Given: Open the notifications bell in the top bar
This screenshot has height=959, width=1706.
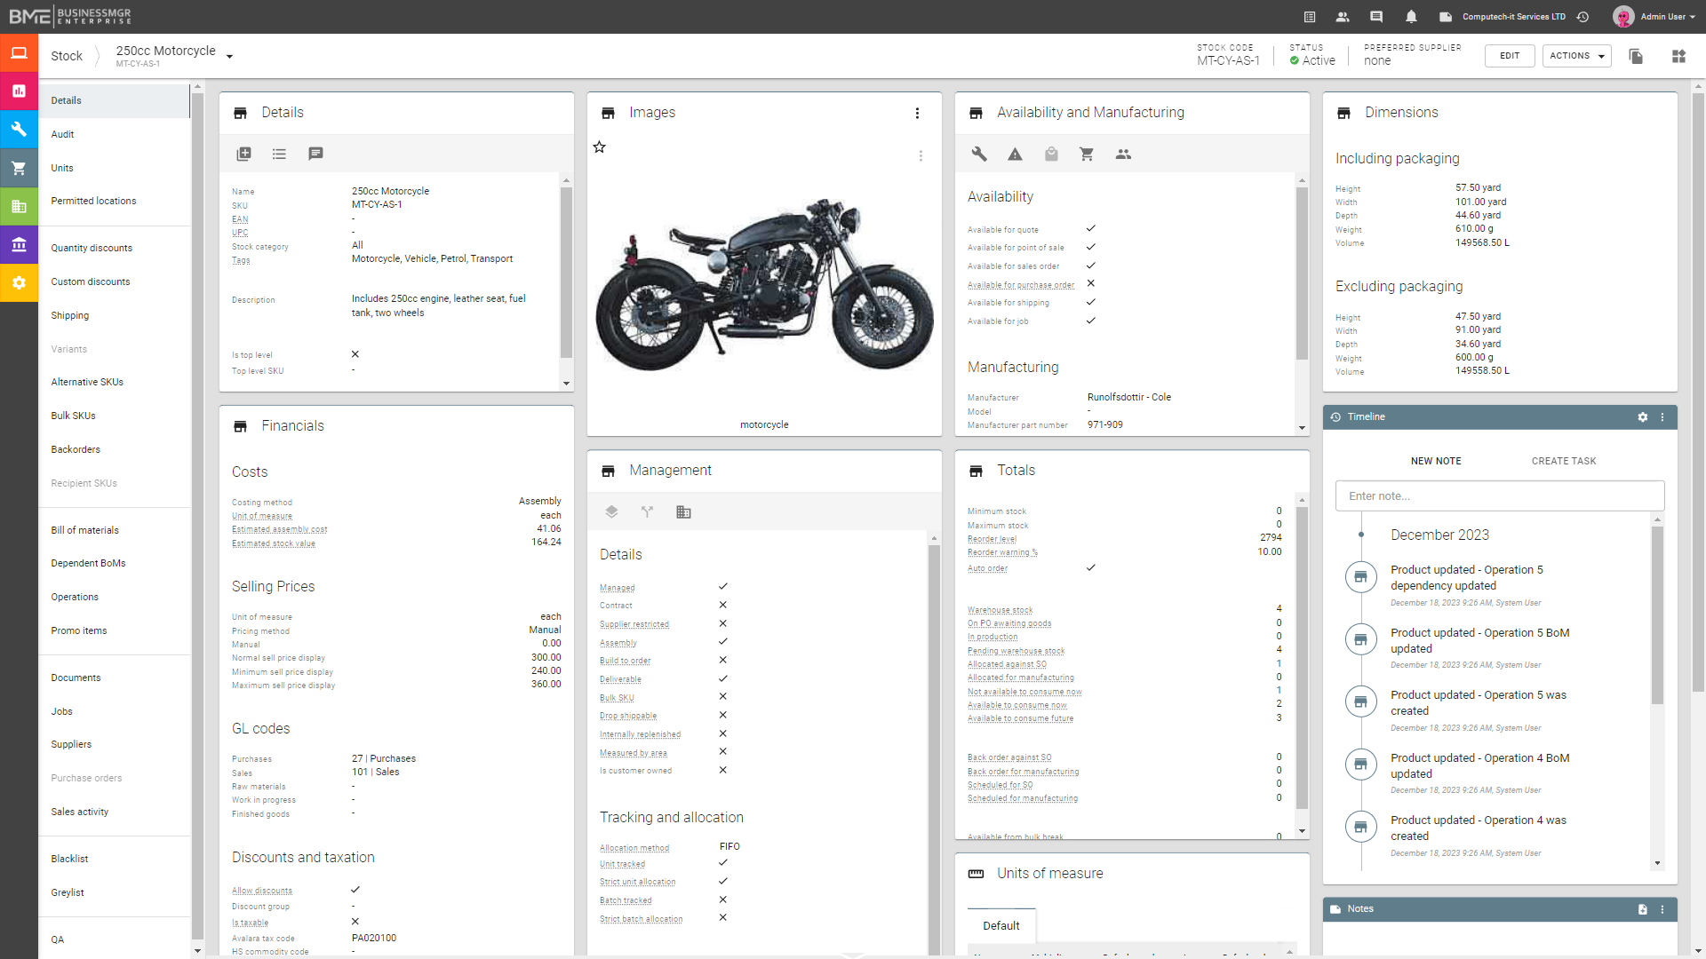Looking at the screenshot, I should point(1411,16).
